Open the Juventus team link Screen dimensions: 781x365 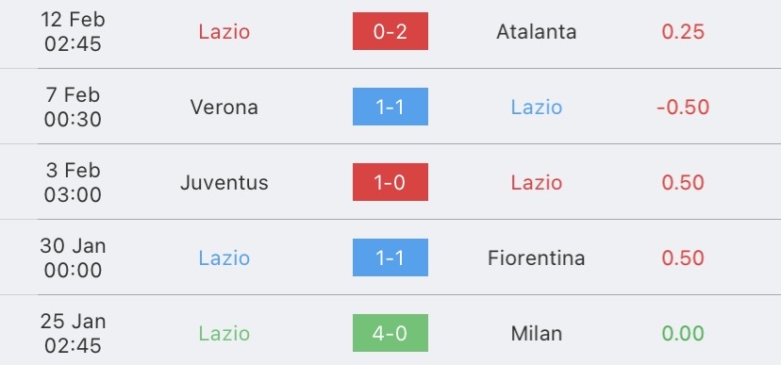pyautogui.click(x=224, y=183)
